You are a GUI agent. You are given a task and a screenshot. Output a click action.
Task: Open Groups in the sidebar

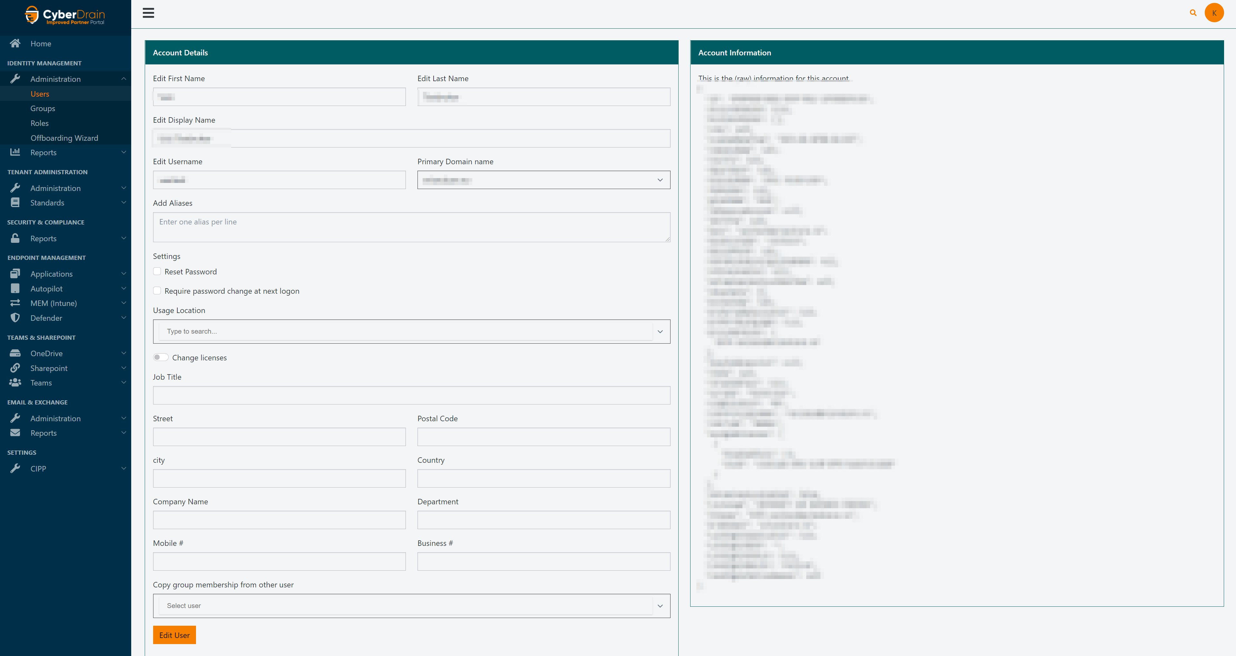[x=43, y=108]
